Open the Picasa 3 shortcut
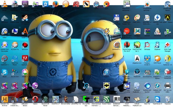The image size is (173, 108). [25, 72]
